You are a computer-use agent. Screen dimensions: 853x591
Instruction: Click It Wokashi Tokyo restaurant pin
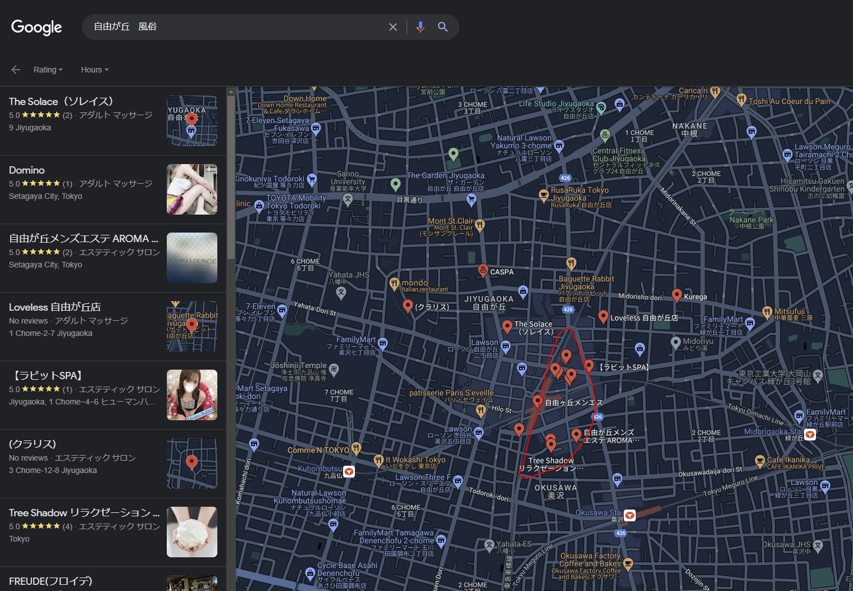pyautogui.click(x=378, y=461)
